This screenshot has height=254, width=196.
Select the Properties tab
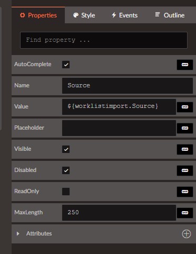click(x=38, y=15)
